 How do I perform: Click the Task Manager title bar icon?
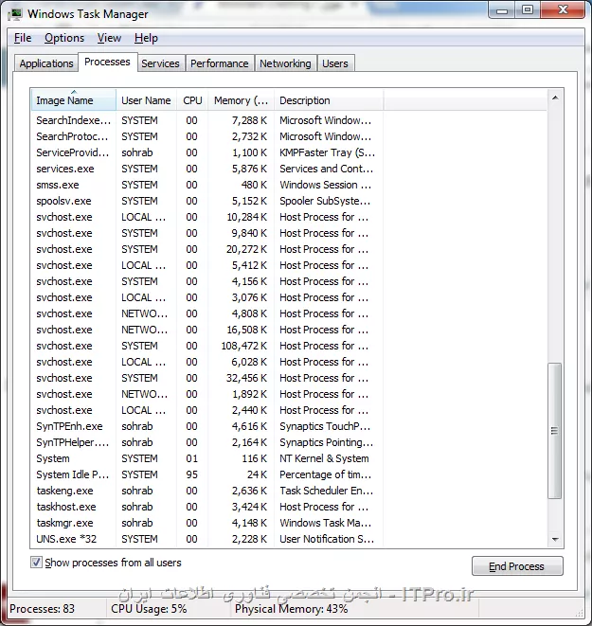pyautogui.click(x=15, y=14)
